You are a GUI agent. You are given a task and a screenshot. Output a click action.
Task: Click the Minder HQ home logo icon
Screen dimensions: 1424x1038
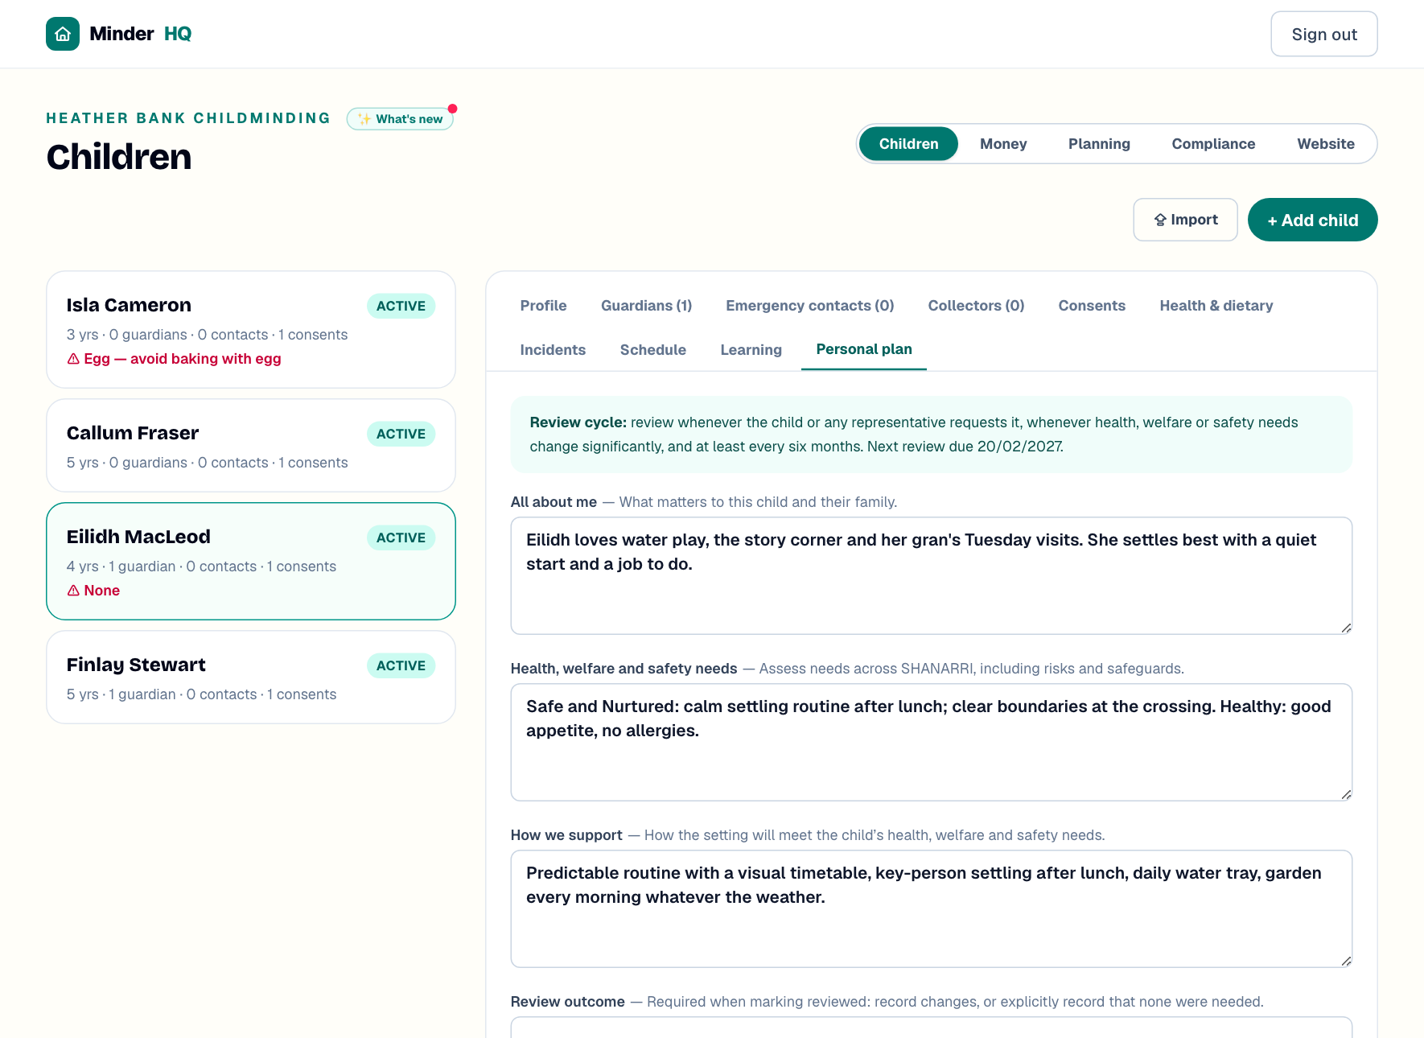tap(63, 34)
